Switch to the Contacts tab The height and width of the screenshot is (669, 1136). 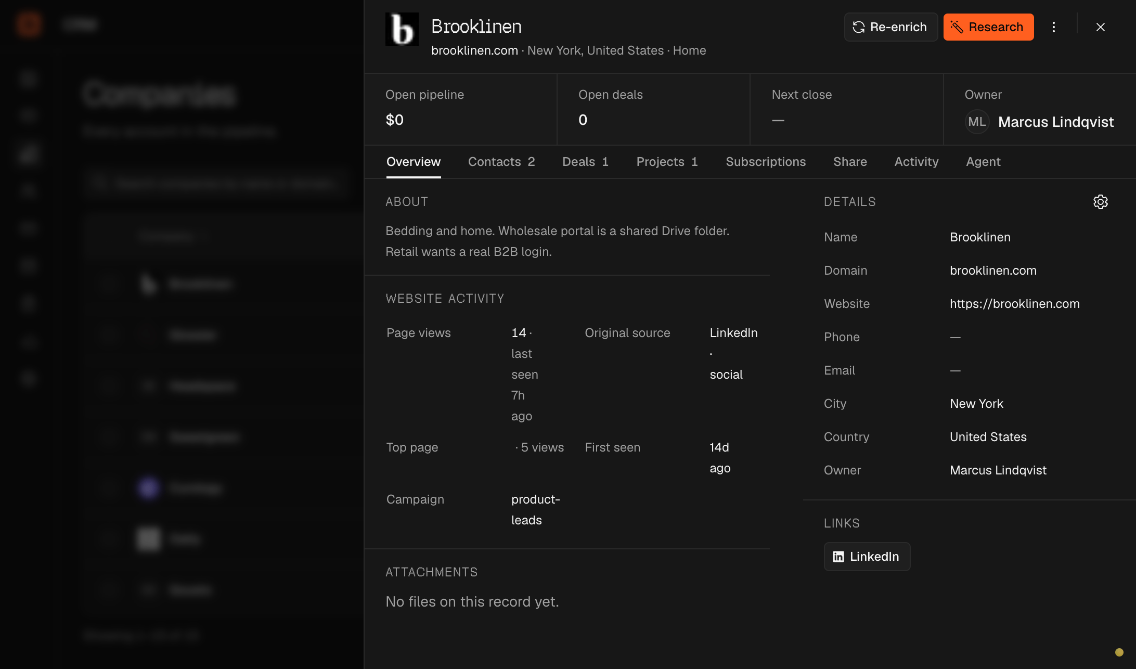pos(501,162)
